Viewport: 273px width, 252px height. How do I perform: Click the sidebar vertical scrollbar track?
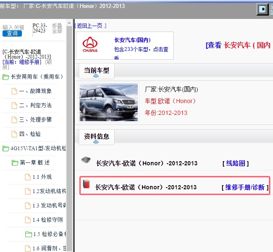[x=69, y=139]
